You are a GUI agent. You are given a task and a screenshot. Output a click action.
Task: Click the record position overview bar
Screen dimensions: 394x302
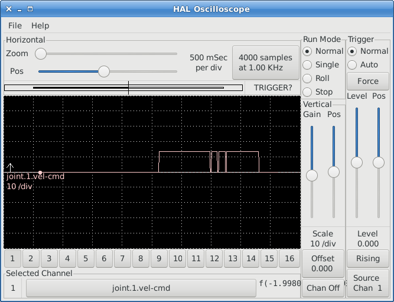coord(123,87)
